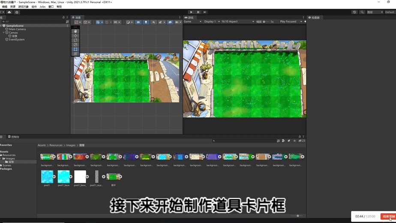The width and height of the screenshot is (396, 223).
Task: Select the Hand tool in Scene toolbar
Action: 75,31
